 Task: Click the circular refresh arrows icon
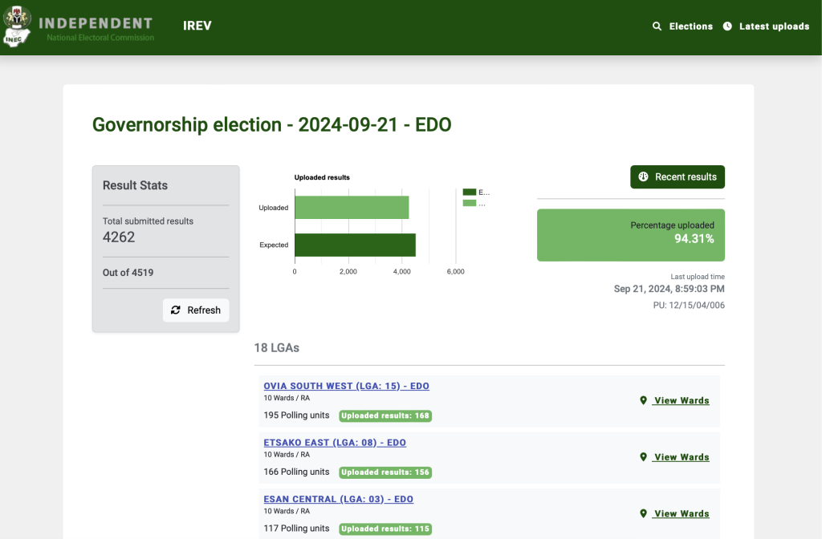click(176, 310)
